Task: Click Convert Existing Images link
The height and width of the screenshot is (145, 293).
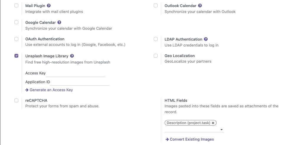Action: (x=190, y=139)
